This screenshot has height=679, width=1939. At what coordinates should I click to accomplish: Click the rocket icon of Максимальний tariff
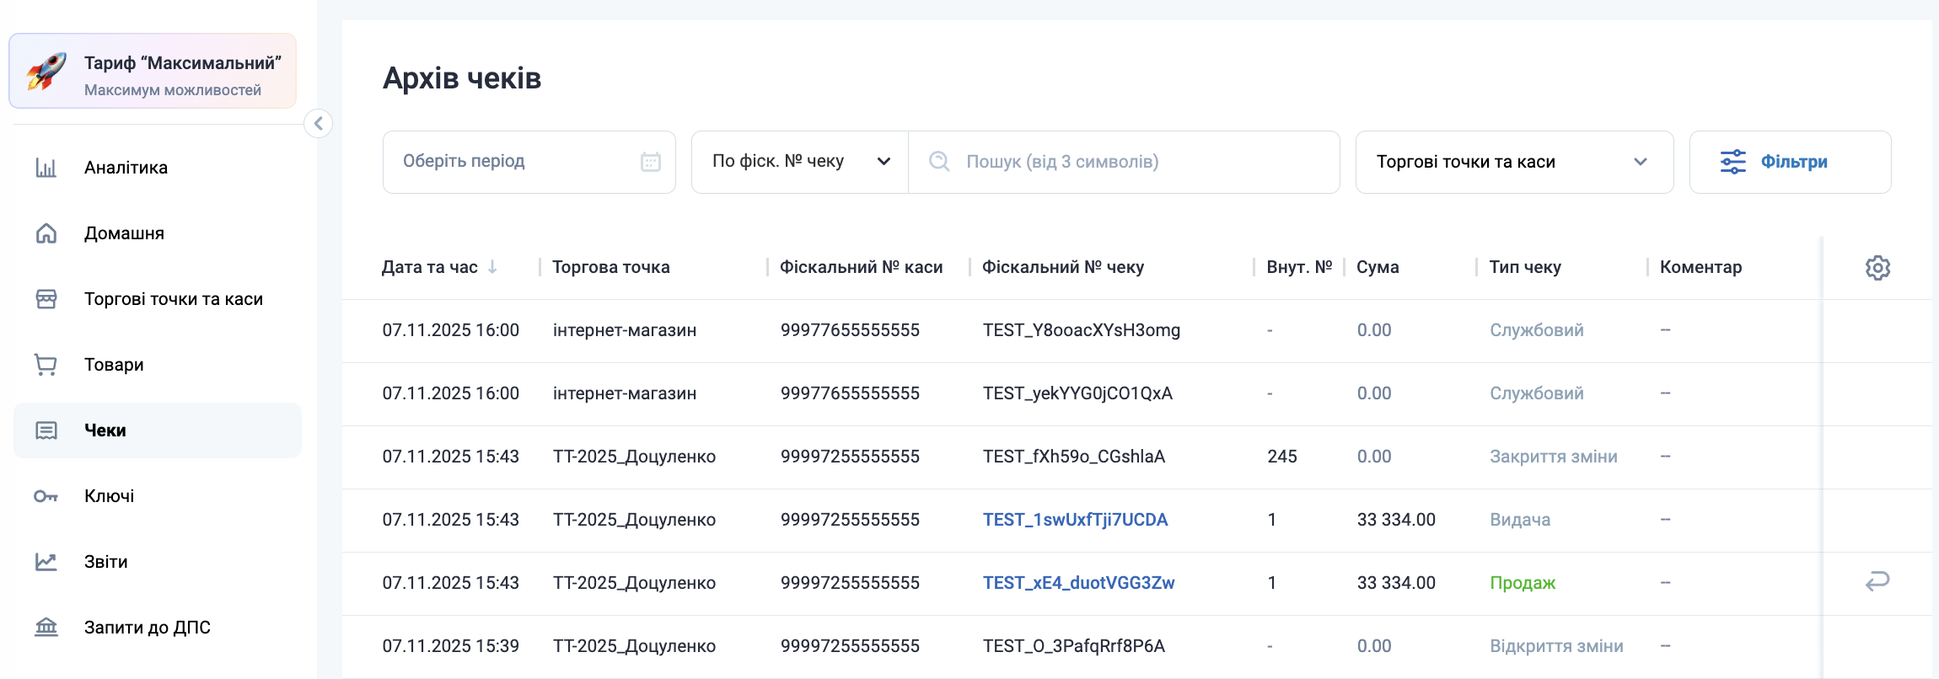pyautogui.click(x=46, y=72)
